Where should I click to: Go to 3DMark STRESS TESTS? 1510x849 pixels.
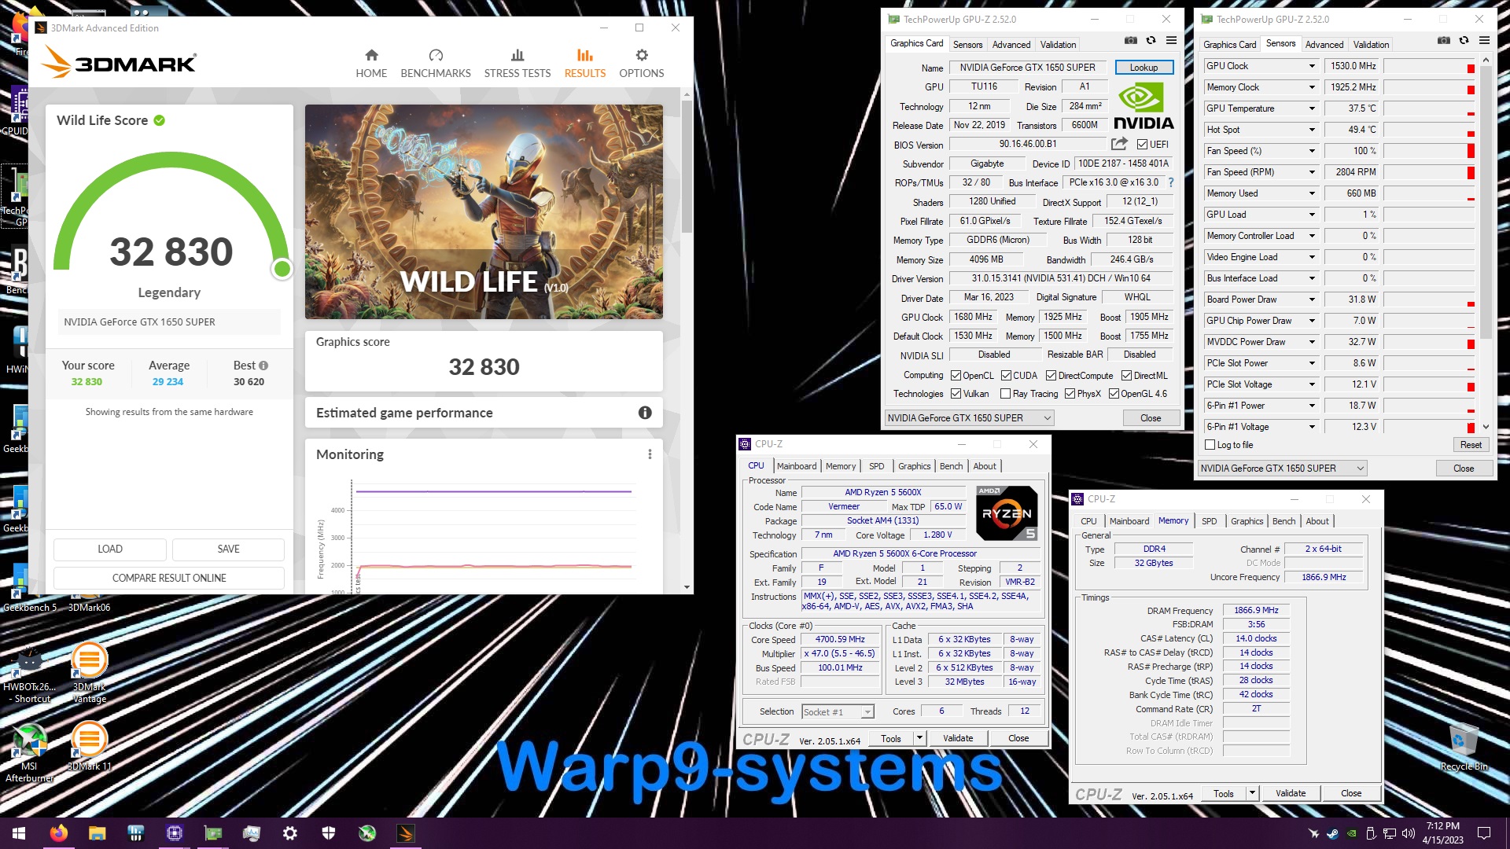click(517, 64)
